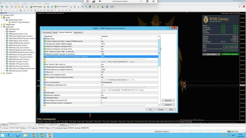Viewport: 246px width, 138px height.
Task: Select the Magic номер parameter row
Action: coord(101,39)
